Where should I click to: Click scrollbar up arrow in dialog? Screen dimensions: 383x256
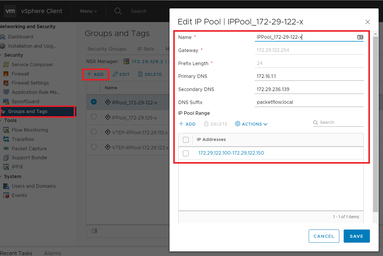pos(376,34)
